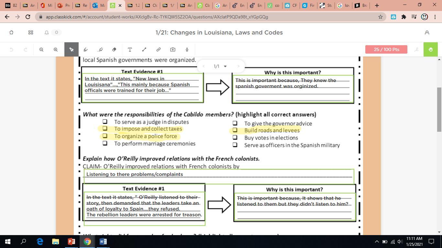Open a new browser tab
This screenshot has width=442, height=248.
(377, 5)
